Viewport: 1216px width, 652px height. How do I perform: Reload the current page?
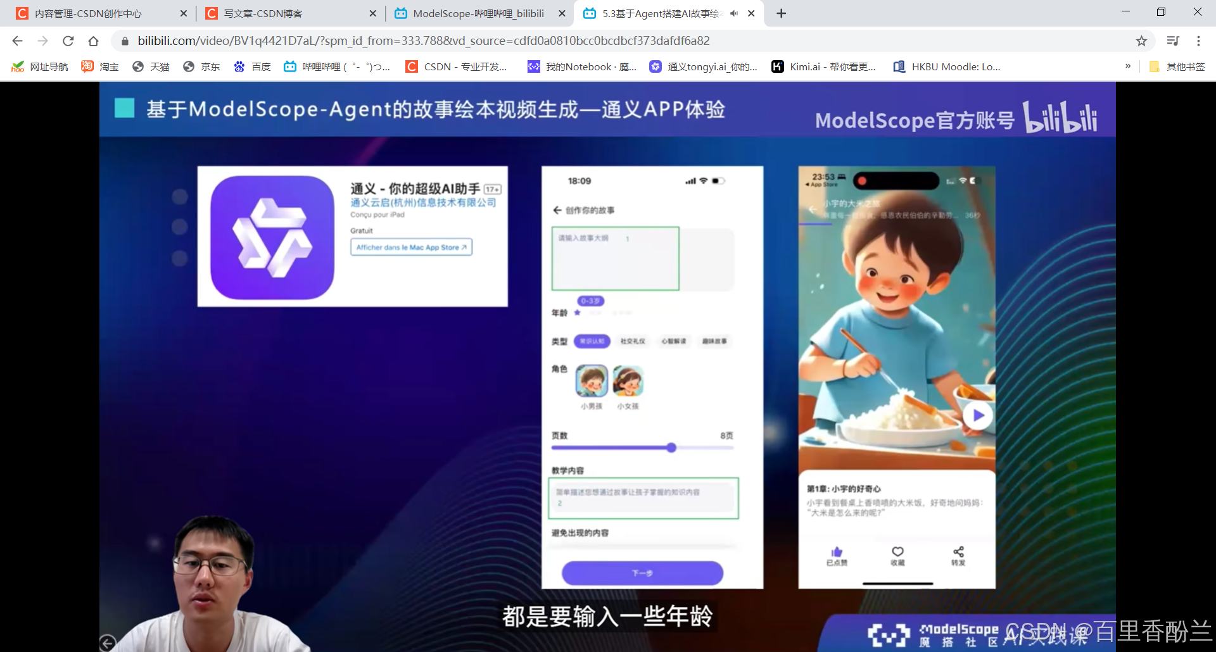click(68, 41)
